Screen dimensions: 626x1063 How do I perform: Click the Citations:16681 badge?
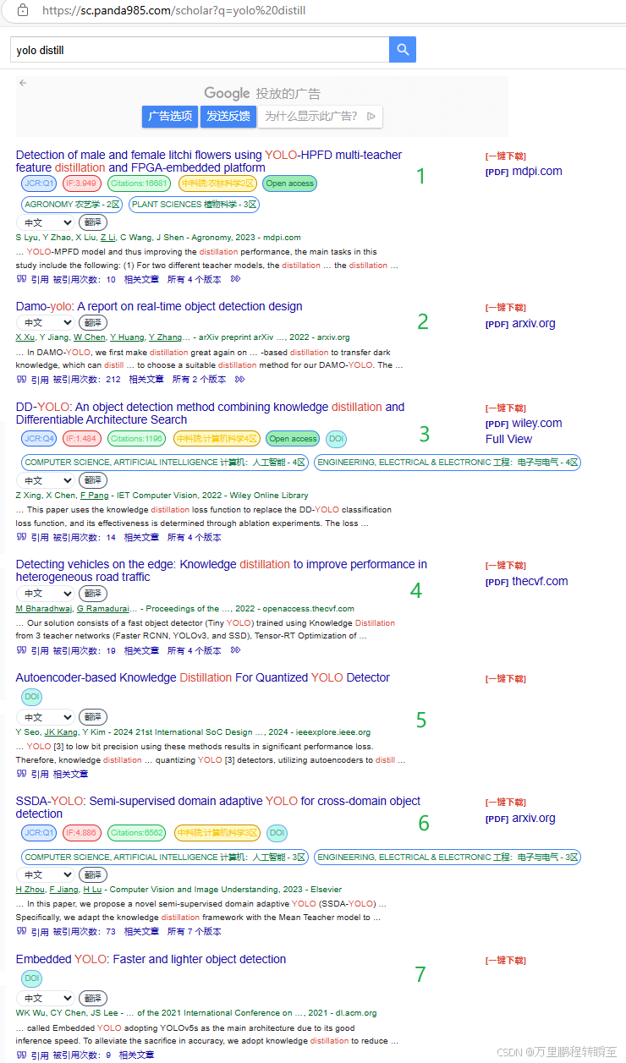pos(139,184)
